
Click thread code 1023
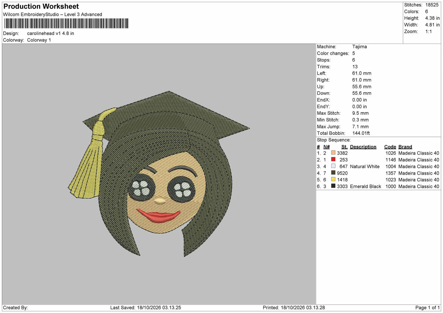coord(391,180)
